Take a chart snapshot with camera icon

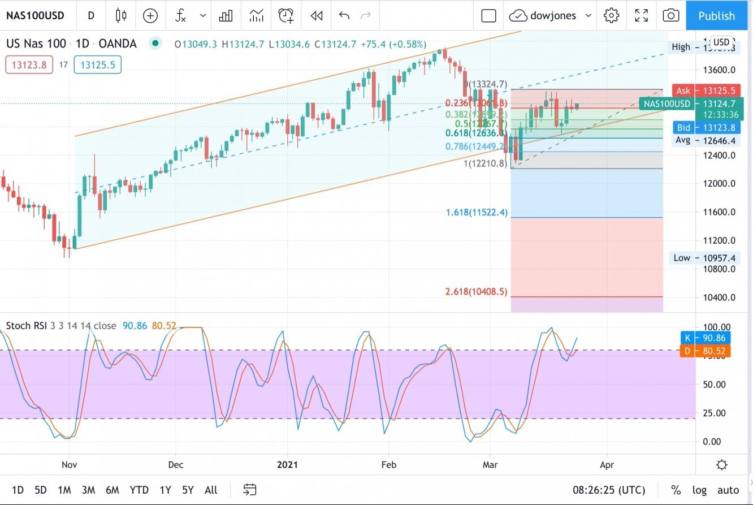[x=670, y=15]
